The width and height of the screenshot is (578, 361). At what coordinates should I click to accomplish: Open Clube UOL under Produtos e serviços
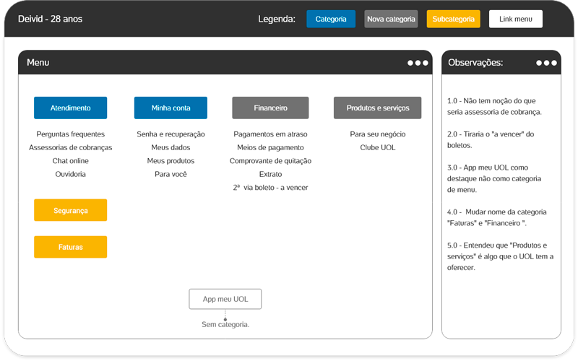point(377,147)
